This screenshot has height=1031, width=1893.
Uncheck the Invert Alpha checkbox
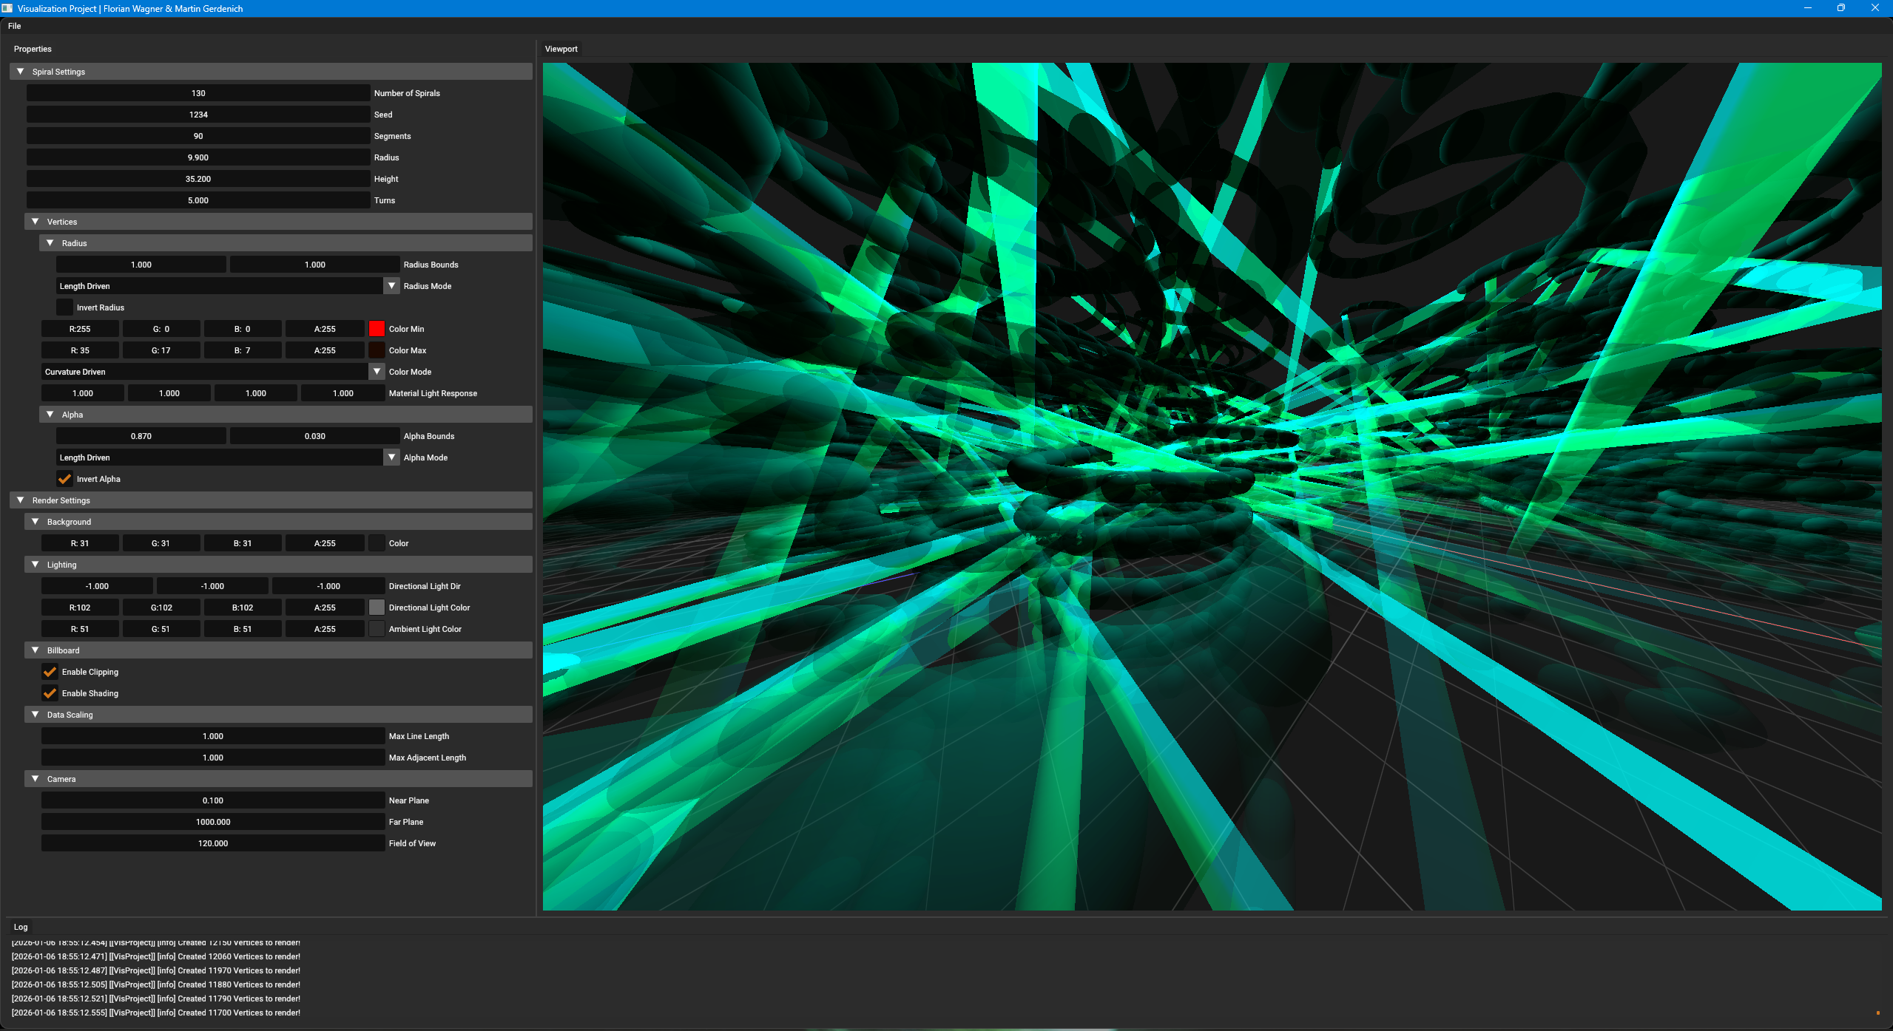coord(65,479)
